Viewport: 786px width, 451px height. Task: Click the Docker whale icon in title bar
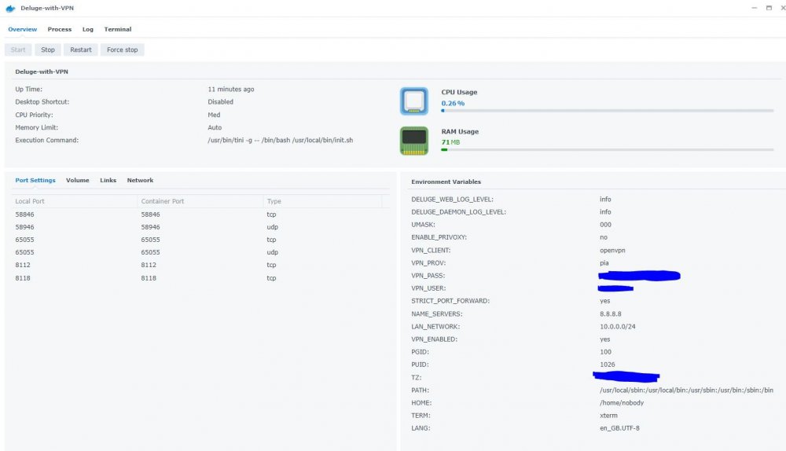[x=10, y=9]
